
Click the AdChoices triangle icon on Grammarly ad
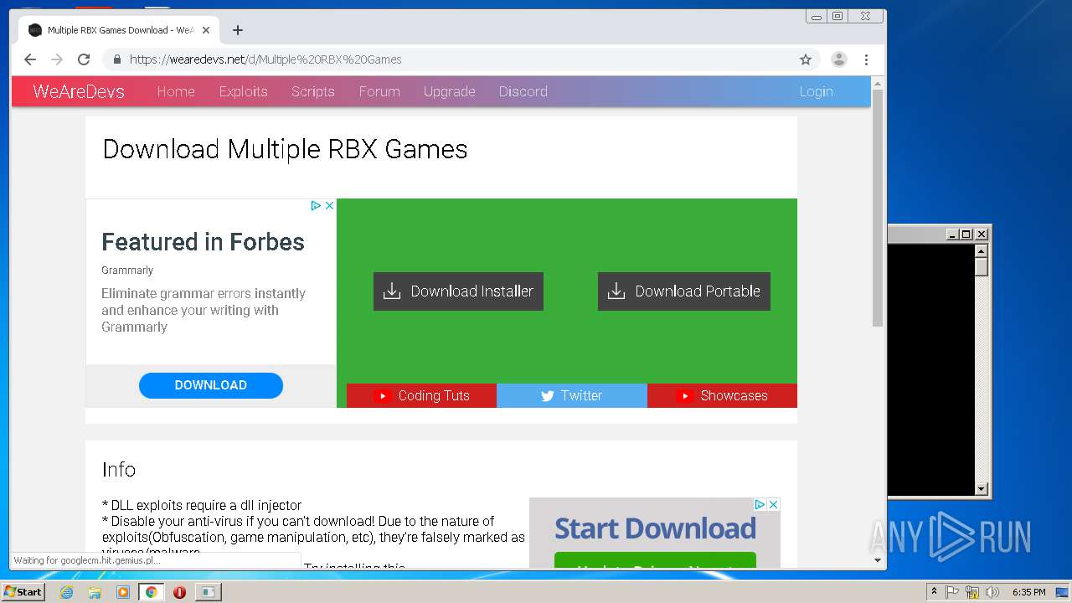[x=316, y=205]
